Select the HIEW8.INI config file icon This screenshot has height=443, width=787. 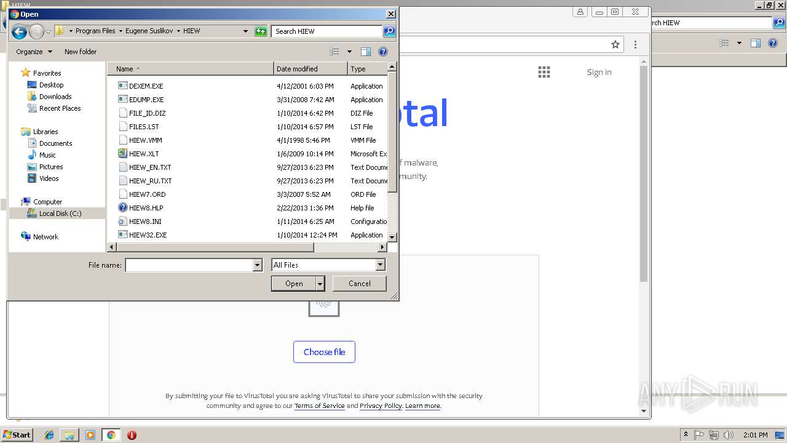pos(122,221)
